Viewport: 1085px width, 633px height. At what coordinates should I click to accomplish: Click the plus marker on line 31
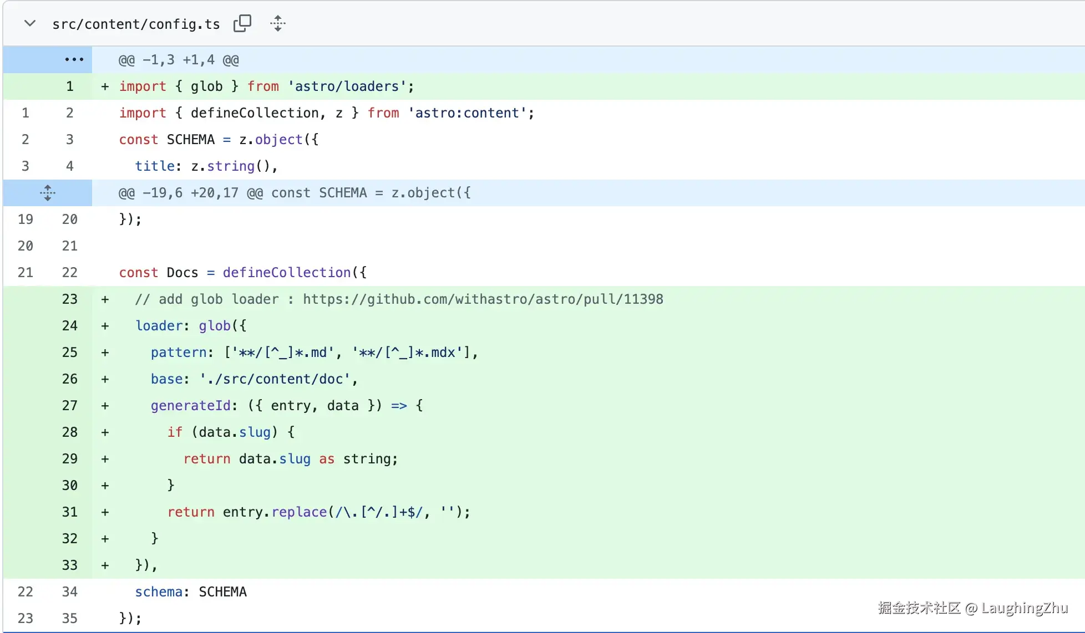tap(105, 512)
